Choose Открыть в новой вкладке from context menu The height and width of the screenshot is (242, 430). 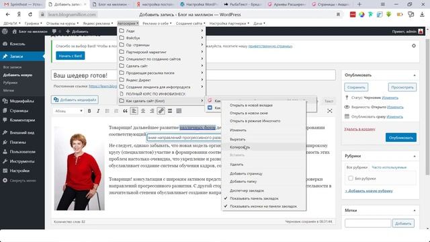click(251, 105)
